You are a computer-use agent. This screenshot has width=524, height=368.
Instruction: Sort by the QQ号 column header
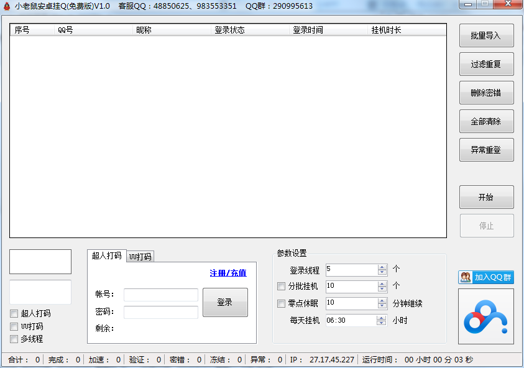coord(93,30)
